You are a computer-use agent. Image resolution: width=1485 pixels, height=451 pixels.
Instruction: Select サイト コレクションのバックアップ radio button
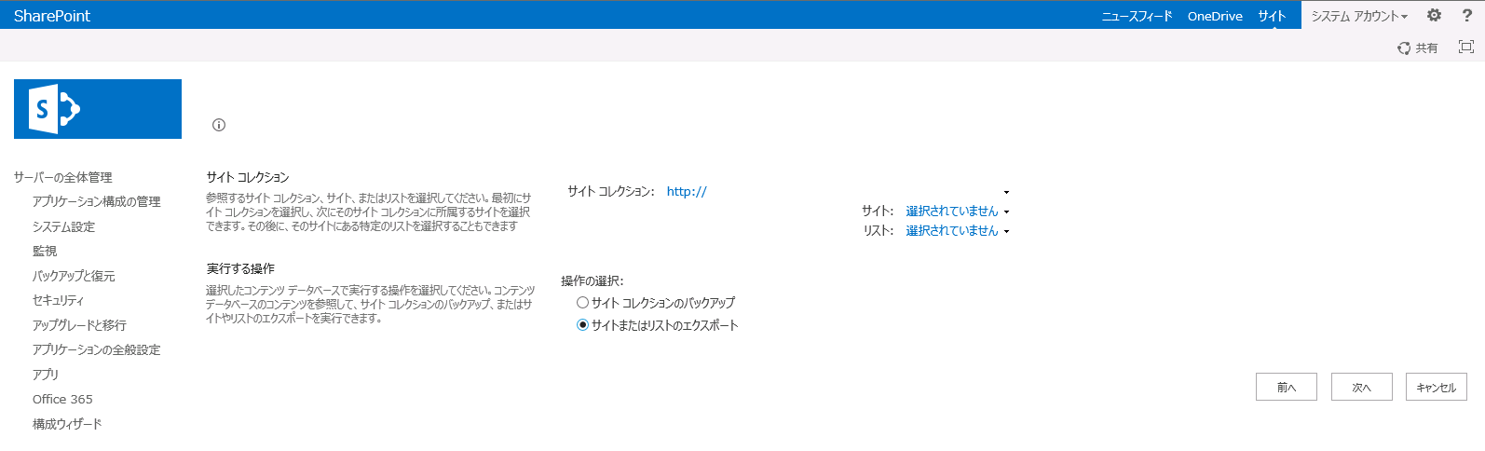click(x=582, y=303)
